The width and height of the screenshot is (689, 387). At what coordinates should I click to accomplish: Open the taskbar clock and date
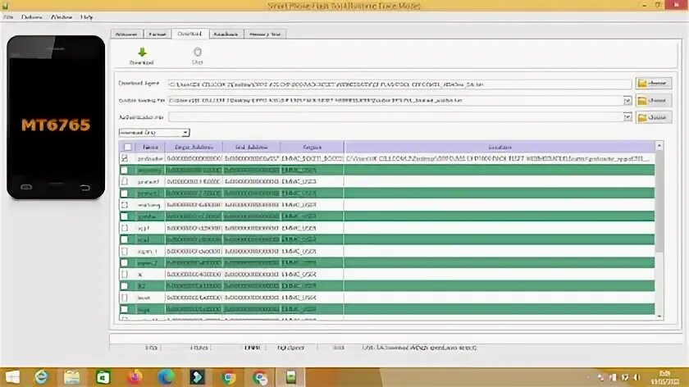coord(667,377)
